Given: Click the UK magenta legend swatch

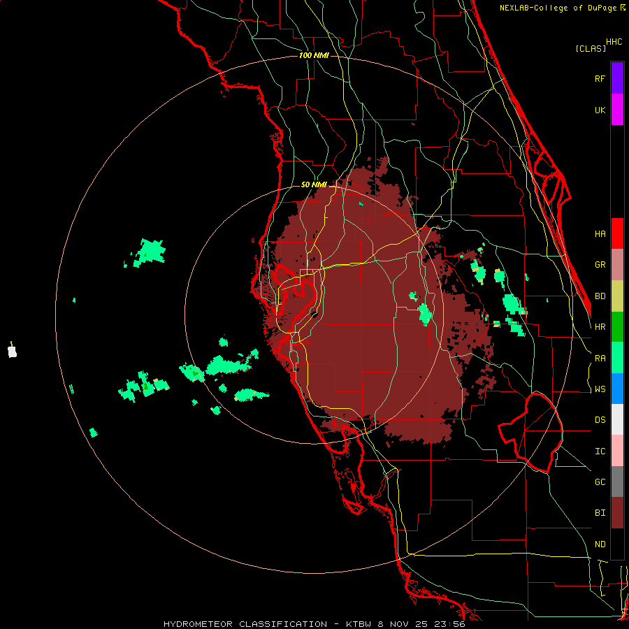Looking at the screenshot, I should pos(617,110).
